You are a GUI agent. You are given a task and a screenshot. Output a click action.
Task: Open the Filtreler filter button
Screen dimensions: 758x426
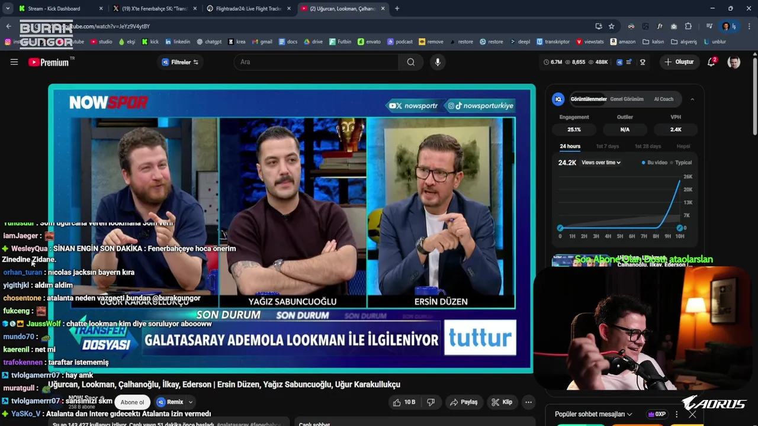pos(180,62)
